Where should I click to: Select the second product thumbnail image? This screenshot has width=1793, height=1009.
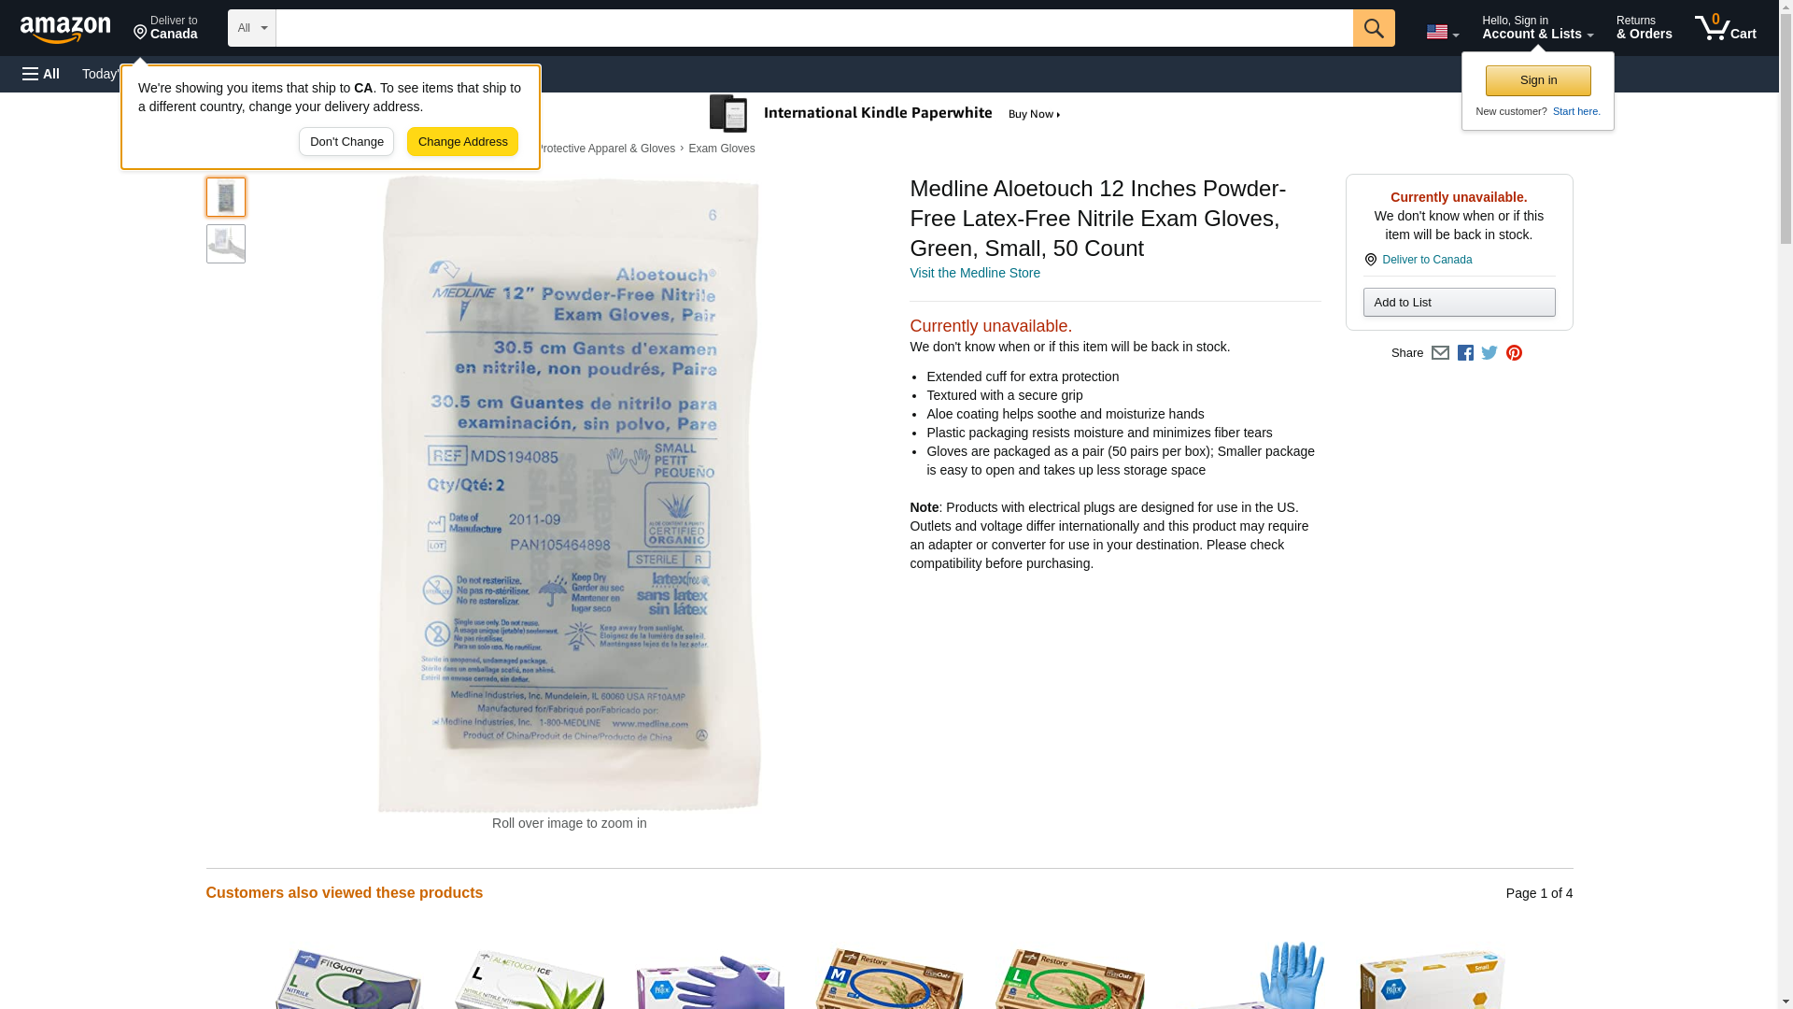[226, 244]
